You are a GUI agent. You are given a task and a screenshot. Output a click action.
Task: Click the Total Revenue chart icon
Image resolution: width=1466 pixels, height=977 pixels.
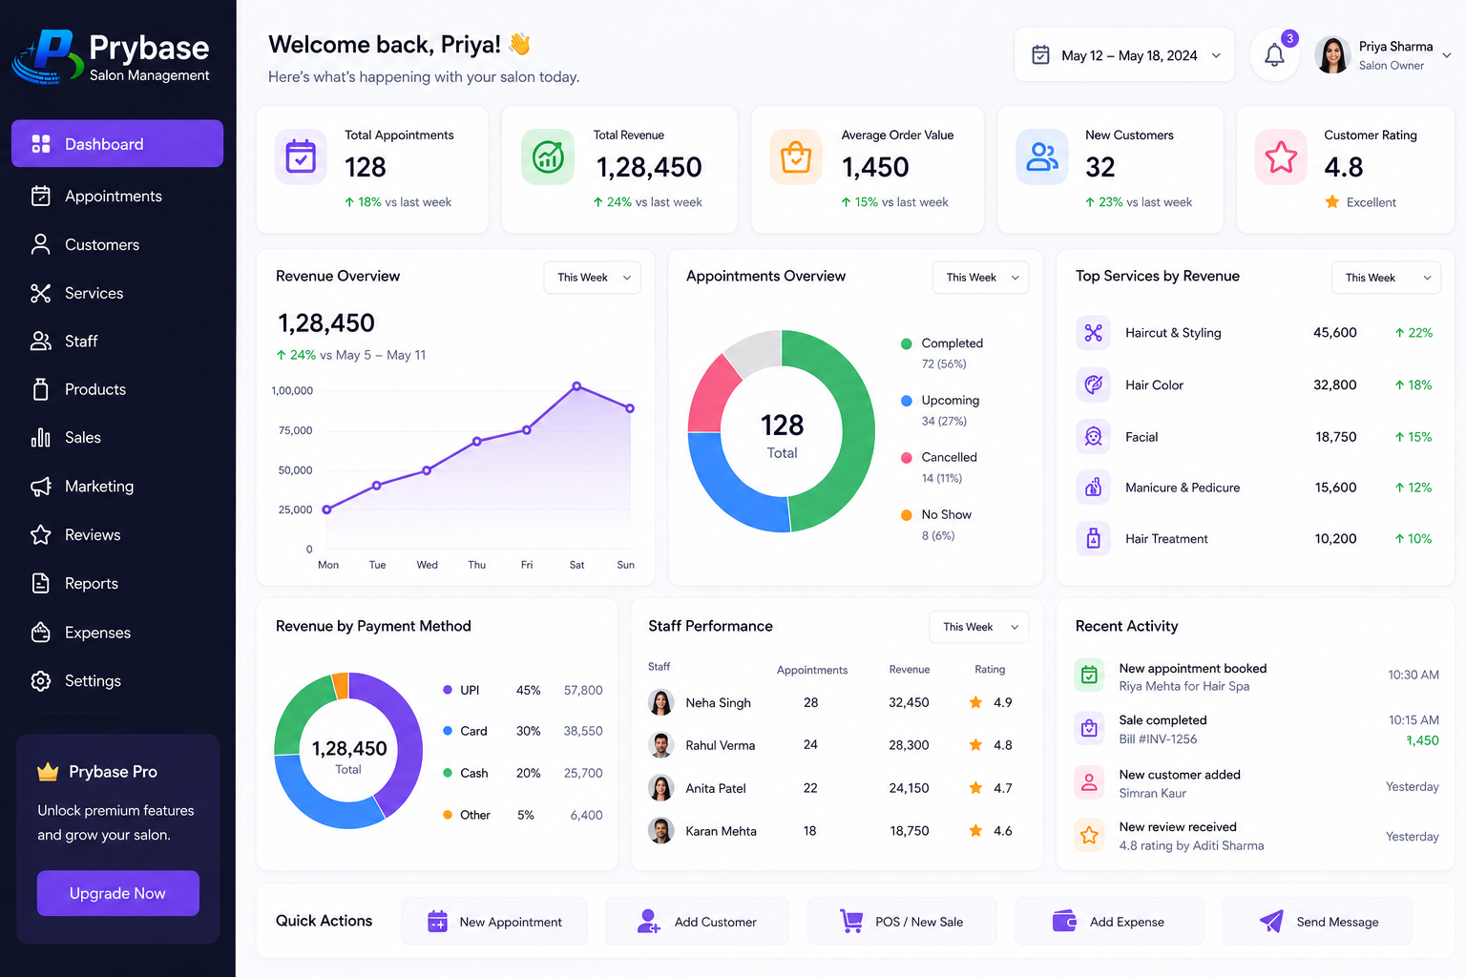pyautogui.click(x=548, y=156)
